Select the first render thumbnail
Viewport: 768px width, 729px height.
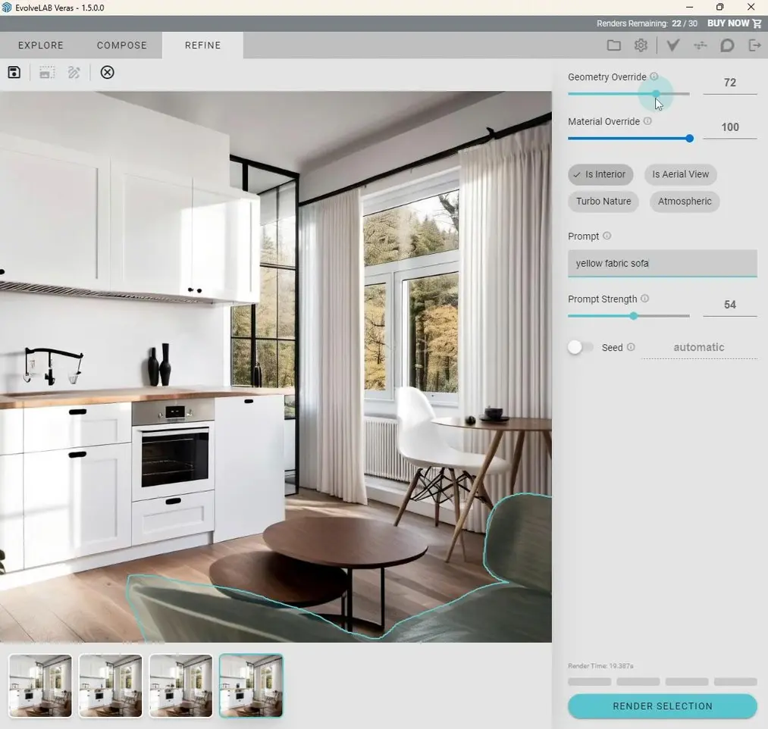pos(40,686)
